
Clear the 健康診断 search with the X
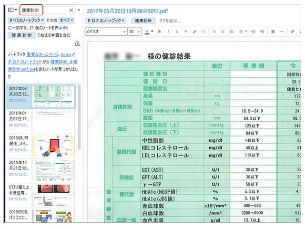(x=71, y=10)
